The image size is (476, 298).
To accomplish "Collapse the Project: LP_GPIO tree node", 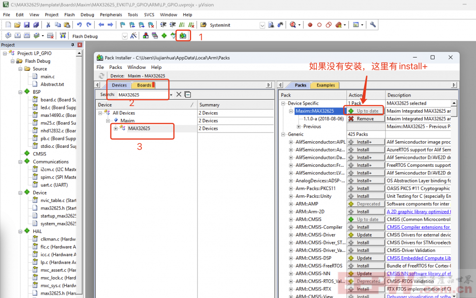I will point(5,53).
